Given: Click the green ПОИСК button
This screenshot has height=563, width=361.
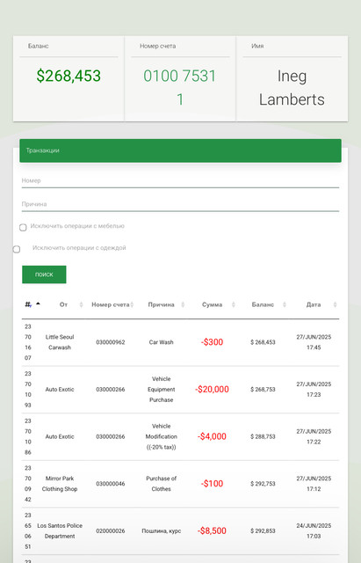Looking at the screenshot, I should point(44,274).
